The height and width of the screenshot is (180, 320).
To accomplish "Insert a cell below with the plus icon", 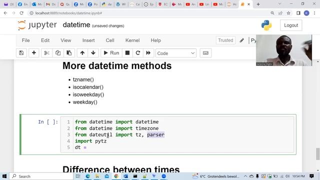I will click(x=34, y=53).
